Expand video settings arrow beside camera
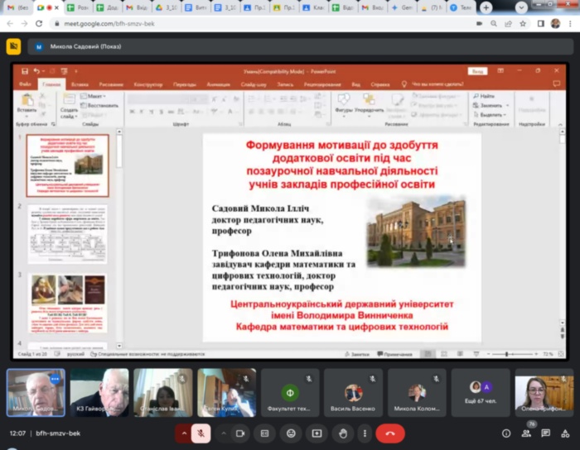 (x=222, y=433)
